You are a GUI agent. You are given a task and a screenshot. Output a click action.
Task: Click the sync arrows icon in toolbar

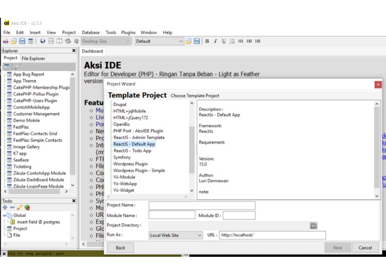68,41
